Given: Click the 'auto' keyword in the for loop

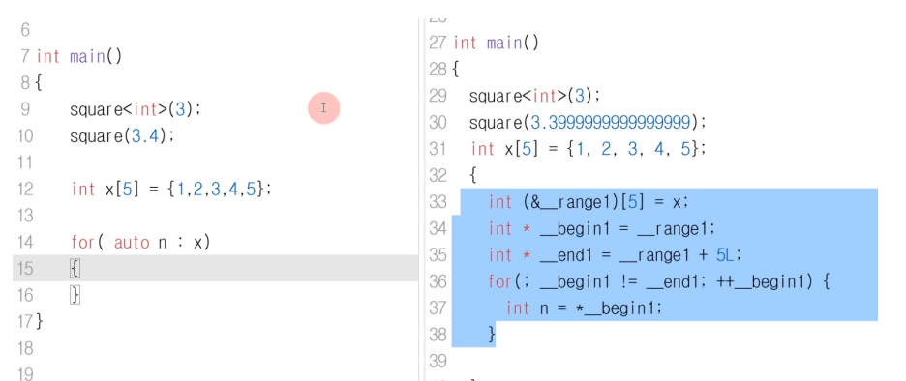Looking at the screenshot, I should (x=133, y=243).
